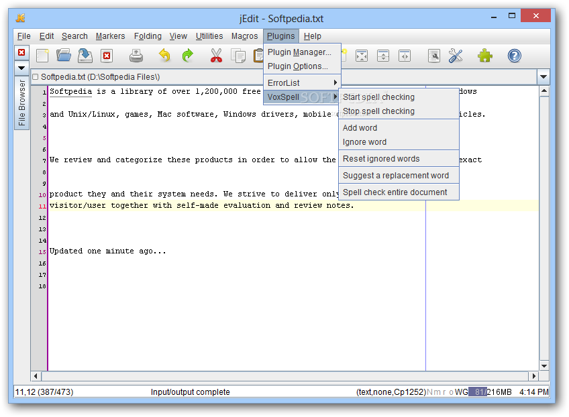Image resolution: width=569 pixels, height=417 pixels.
Task: Open Plugin Manager green puzzle icon
Action: click(x=485, y=56)
